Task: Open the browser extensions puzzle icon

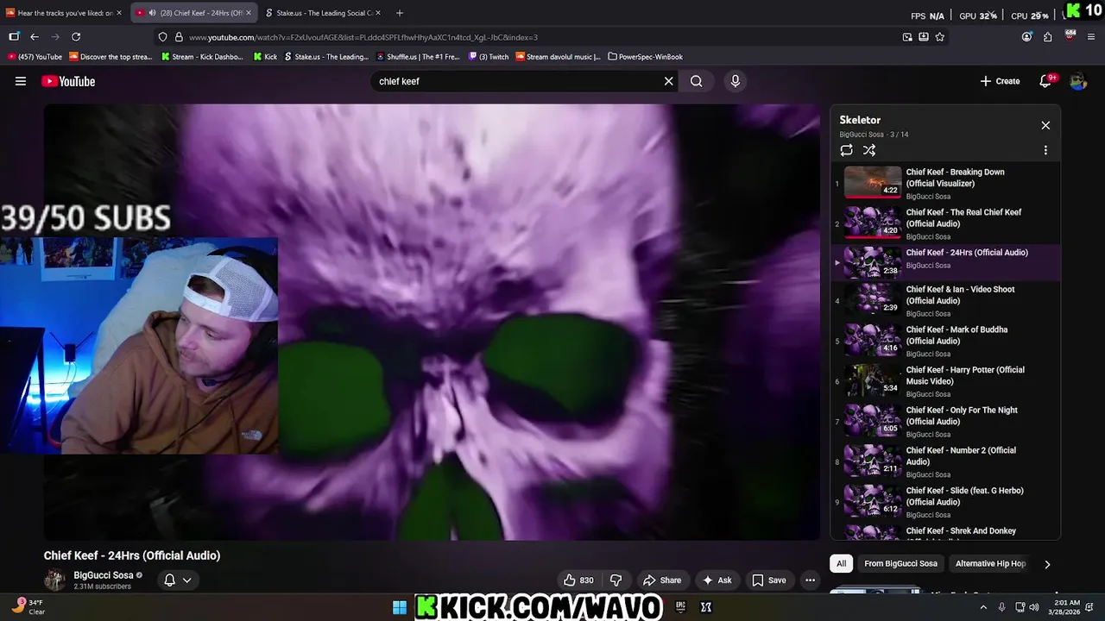Action: (1047, 37)
